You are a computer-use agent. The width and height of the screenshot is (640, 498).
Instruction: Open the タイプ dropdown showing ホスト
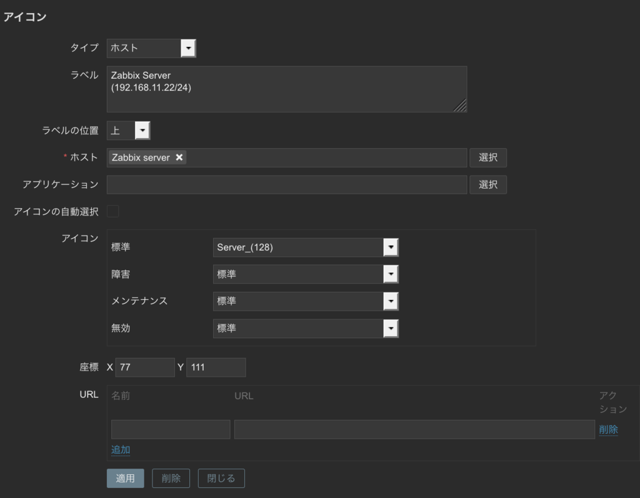click(151, 48)
